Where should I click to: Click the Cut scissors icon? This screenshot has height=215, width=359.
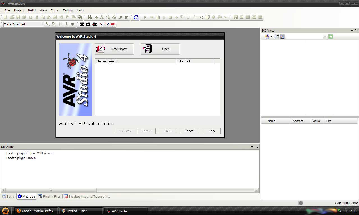click(x=37, y=17)
